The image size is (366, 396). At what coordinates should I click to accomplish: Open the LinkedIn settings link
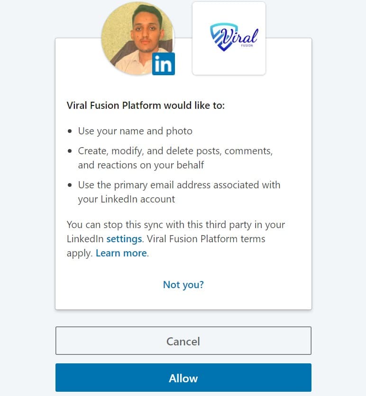tap(124, 239)
